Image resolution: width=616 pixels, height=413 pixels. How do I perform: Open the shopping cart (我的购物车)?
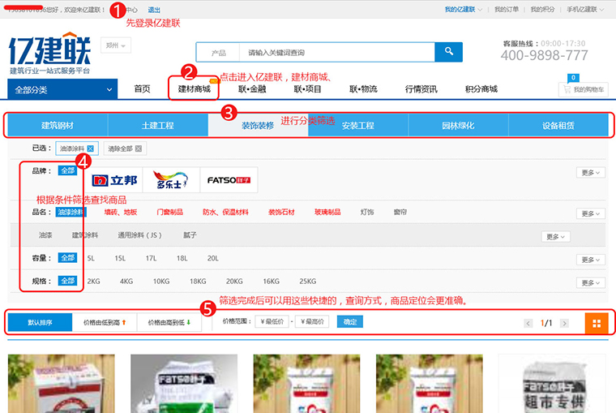coord(583,89)
